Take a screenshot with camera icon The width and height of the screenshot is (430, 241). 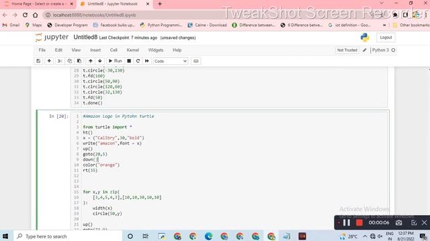click(x=398, y=223)
